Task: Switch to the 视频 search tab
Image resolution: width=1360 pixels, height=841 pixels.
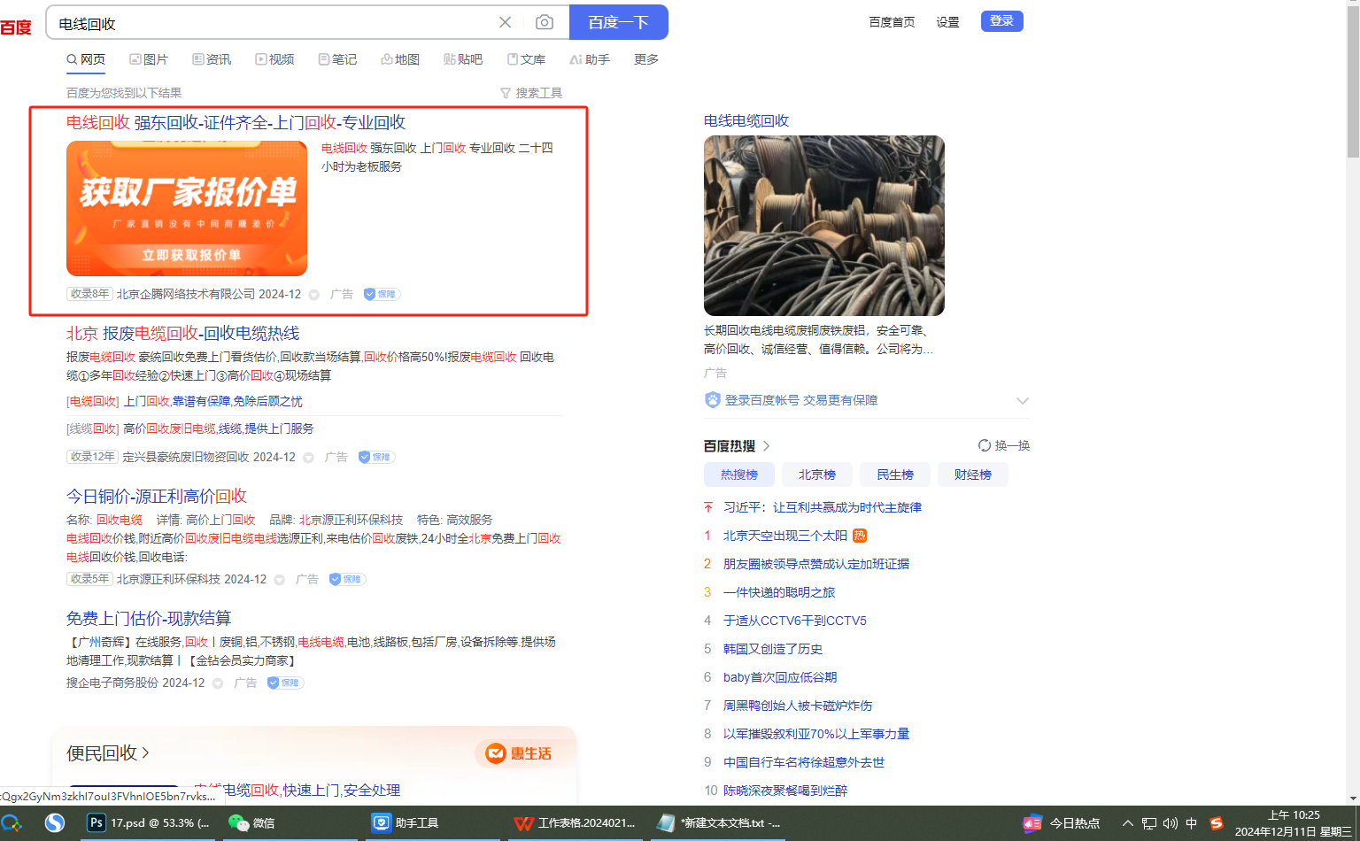Action: point(274,59)
